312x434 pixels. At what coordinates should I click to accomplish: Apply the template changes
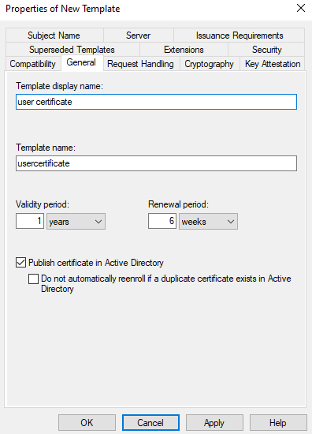coord(214,423)
